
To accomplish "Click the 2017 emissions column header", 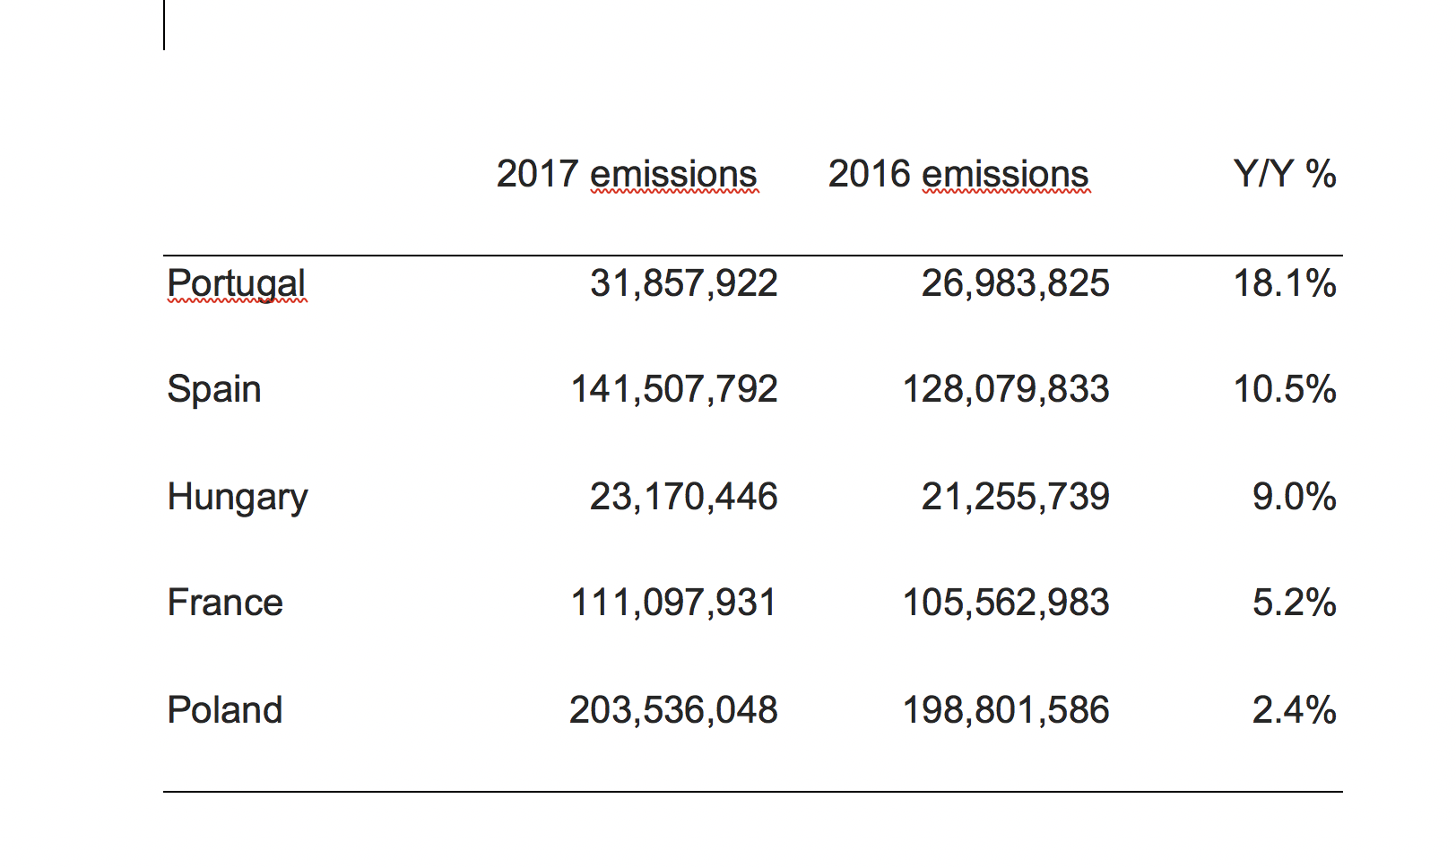I will coord(627,174).
